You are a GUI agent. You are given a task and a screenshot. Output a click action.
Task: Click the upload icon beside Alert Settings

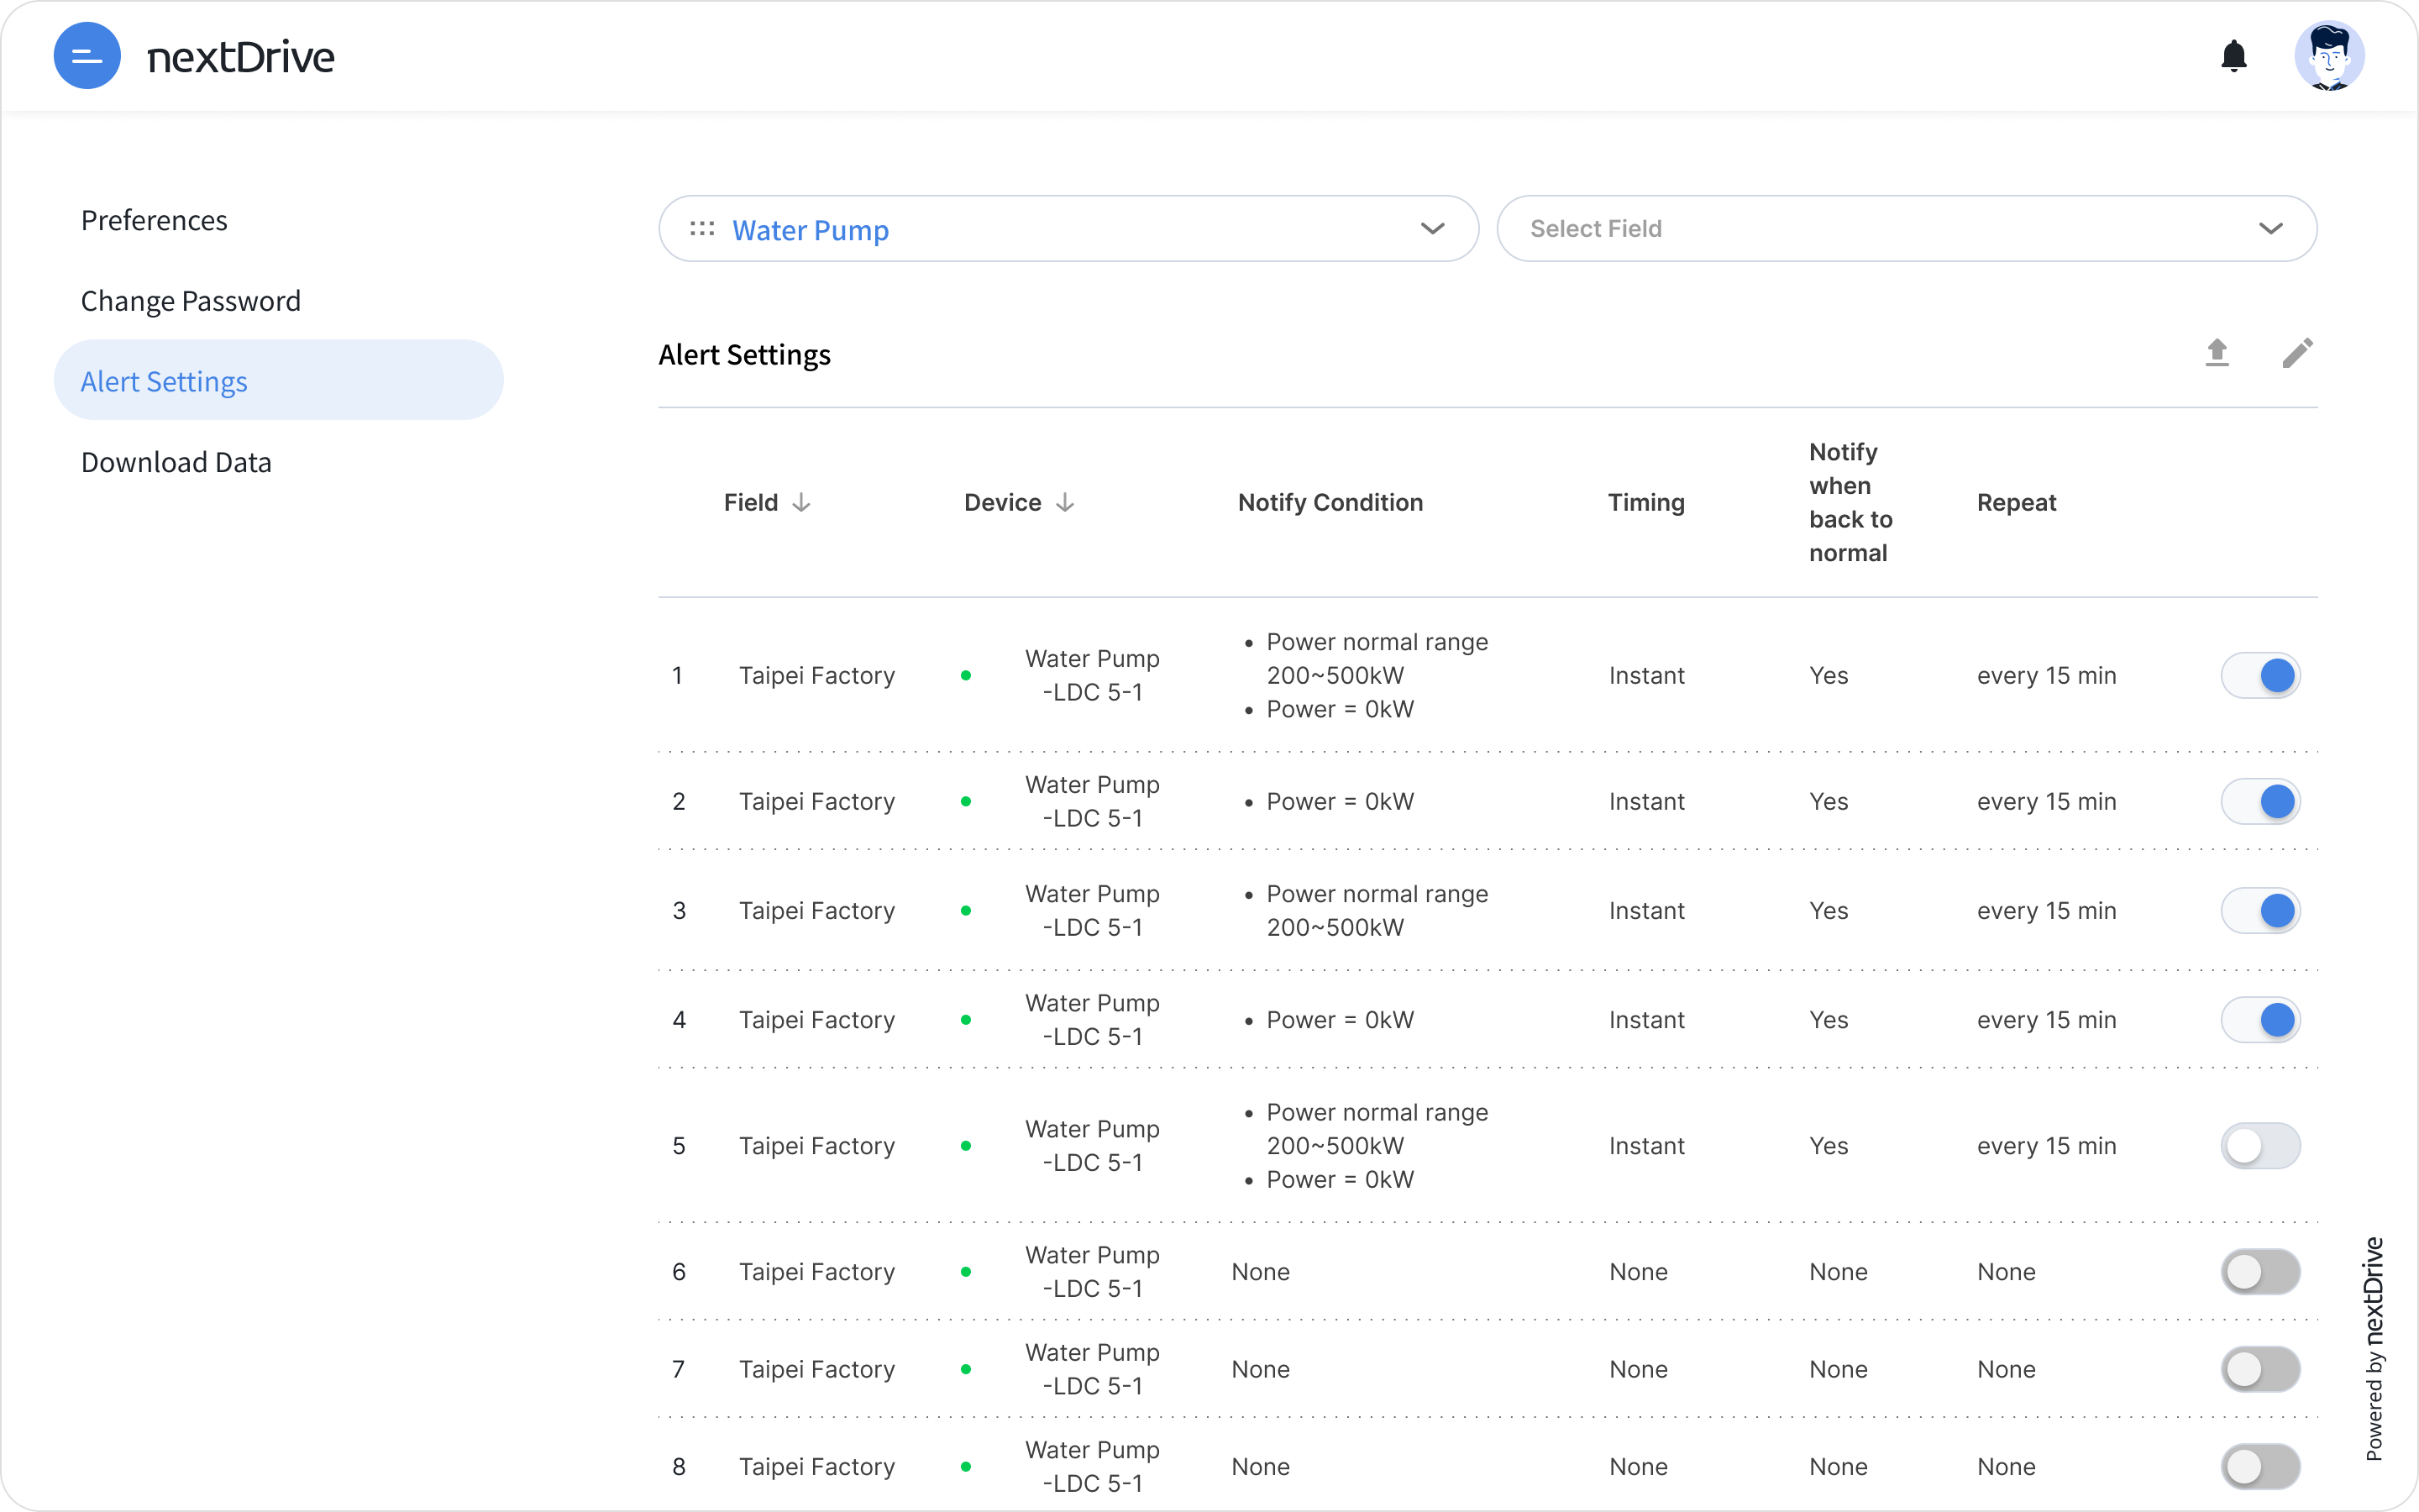pos(2217,353)
